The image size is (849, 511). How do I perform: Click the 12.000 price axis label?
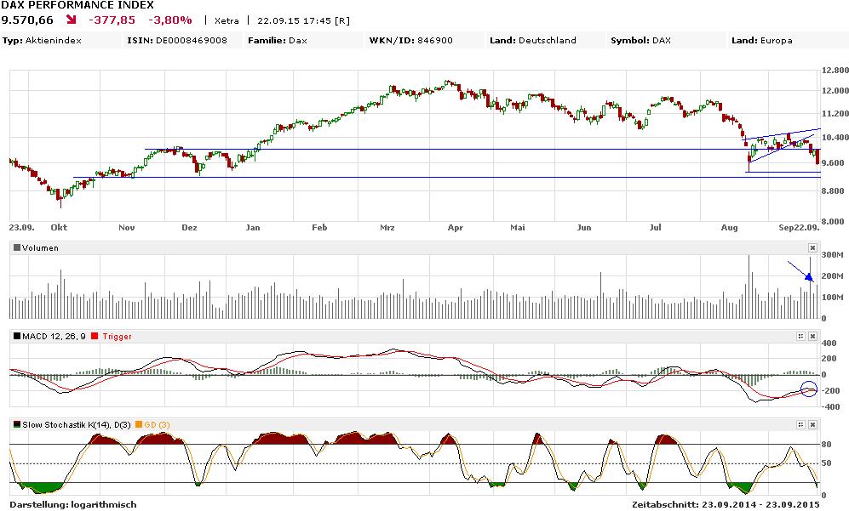(835, 90)
